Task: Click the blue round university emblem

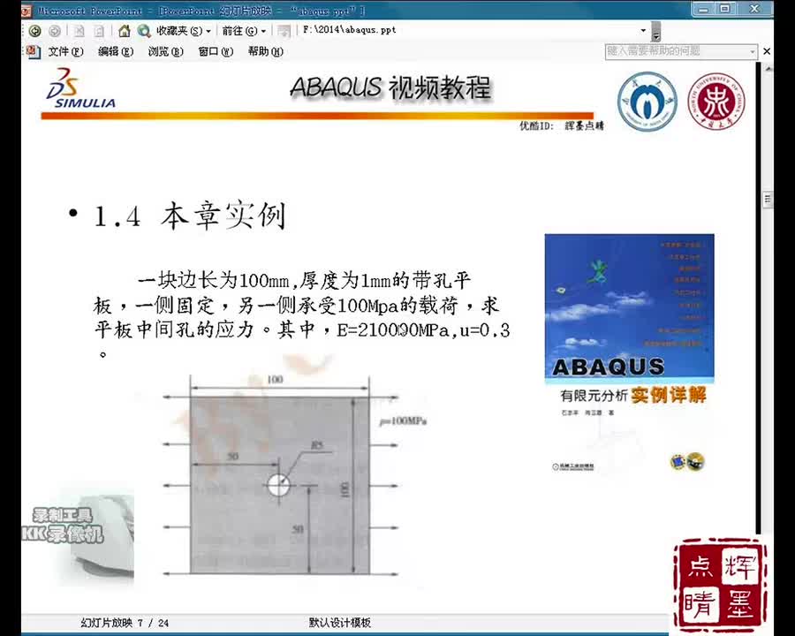Action: point(647,101)
